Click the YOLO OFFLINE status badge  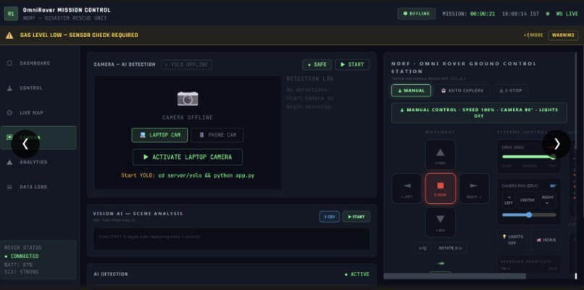[186, 65]
